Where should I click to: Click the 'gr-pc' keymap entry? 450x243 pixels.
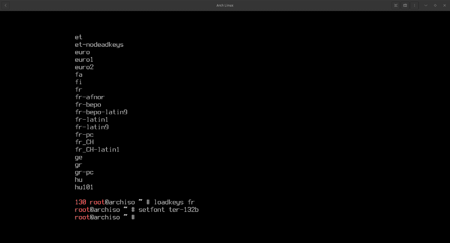[x=84, y=172]
